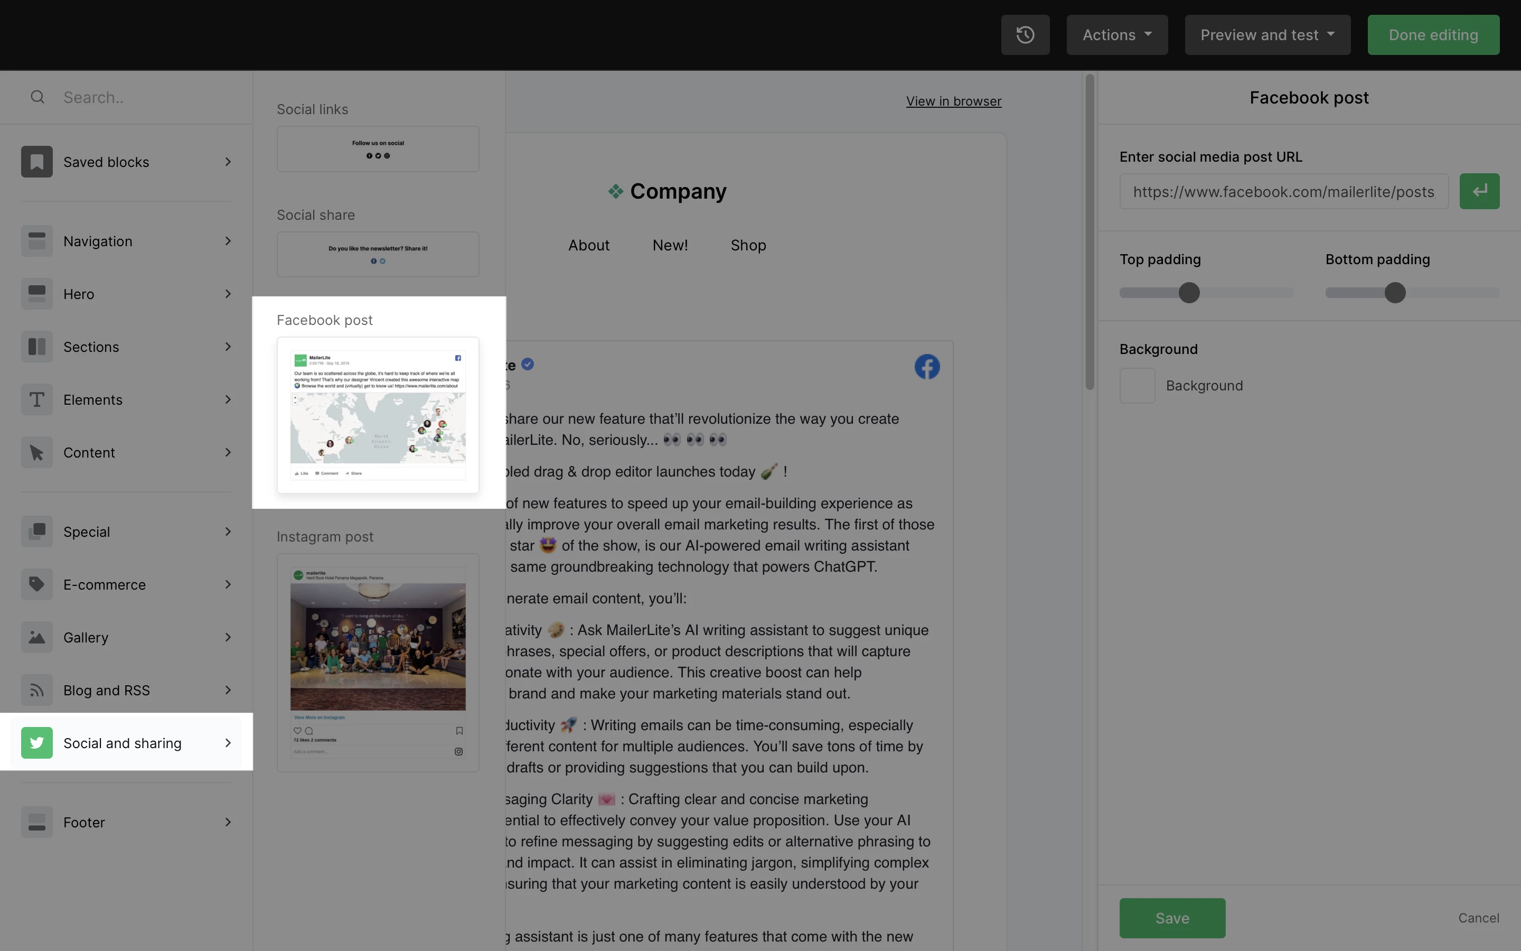Click the Blog and RSS feed icon

(x=36, y=690)
